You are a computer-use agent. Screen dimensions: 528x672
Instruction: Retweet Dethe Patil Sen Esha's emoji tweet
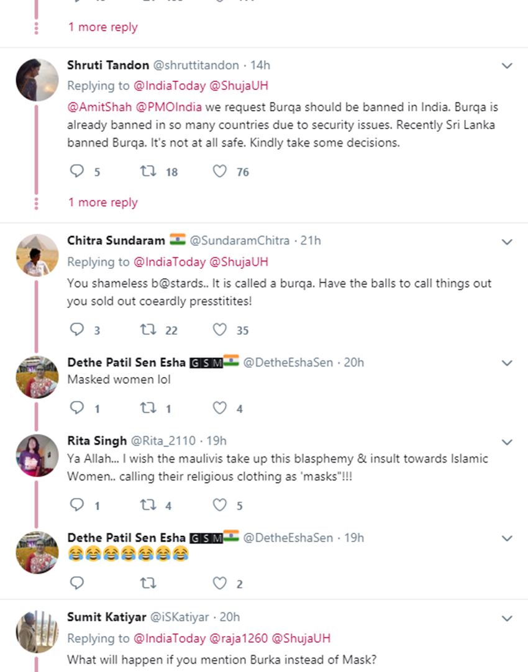coord(148,583)
